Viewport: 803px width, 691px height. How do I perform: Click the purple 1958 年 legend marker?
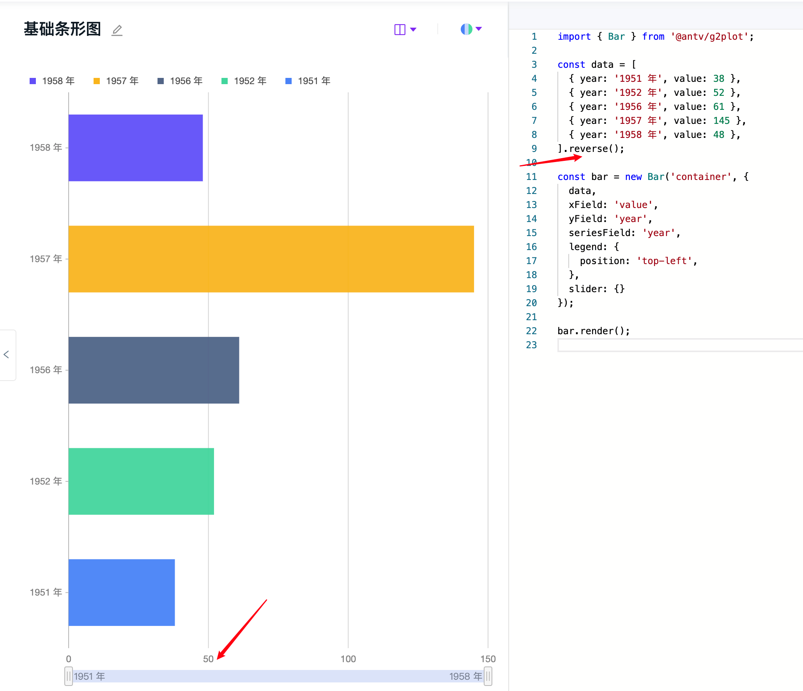coord(33,81)
